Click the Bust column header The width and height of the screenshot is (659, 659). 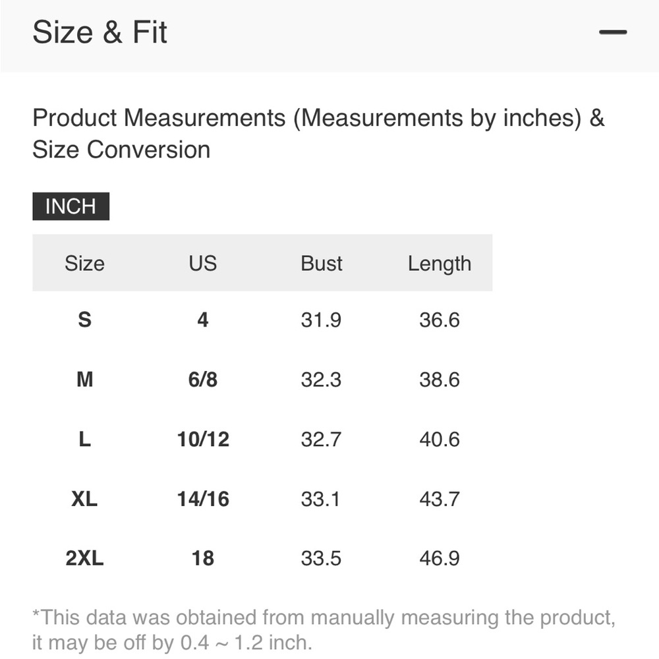321,264
